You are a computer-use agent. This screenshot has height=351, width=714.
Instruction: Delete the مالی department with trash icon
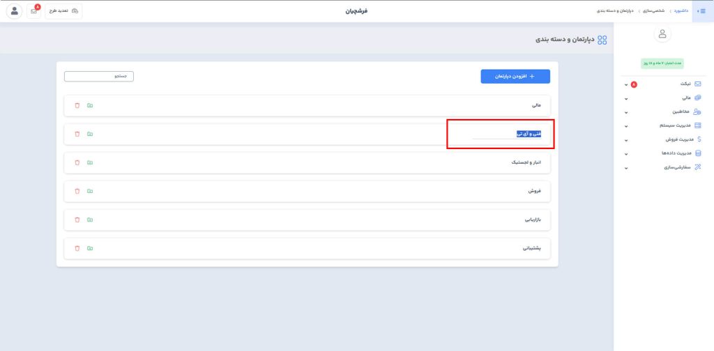tap(77, 106)
